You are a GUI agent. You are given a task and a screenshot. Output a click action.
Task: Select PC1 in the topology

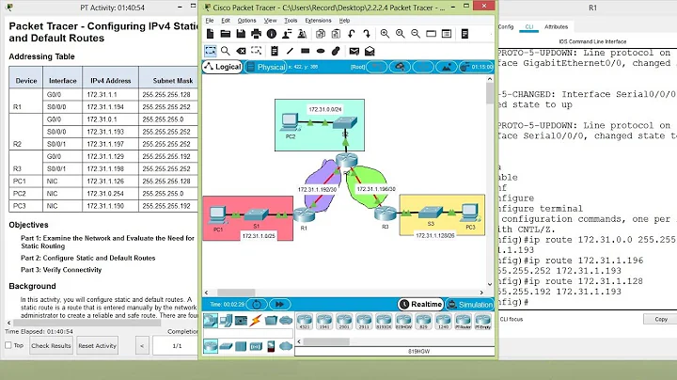217,214
